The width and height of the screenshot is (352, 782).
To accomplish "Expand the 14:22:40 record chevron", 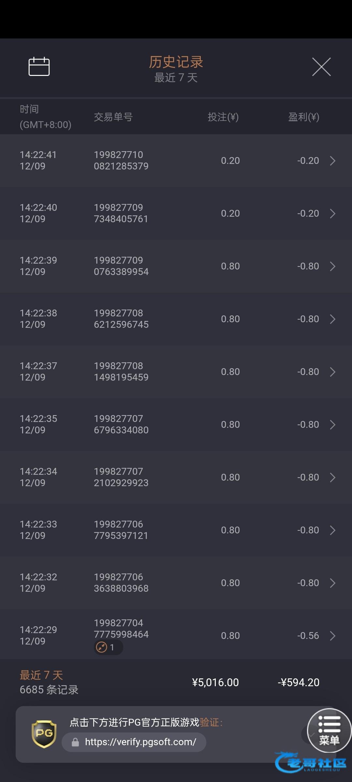I will (x=332, y=213).
